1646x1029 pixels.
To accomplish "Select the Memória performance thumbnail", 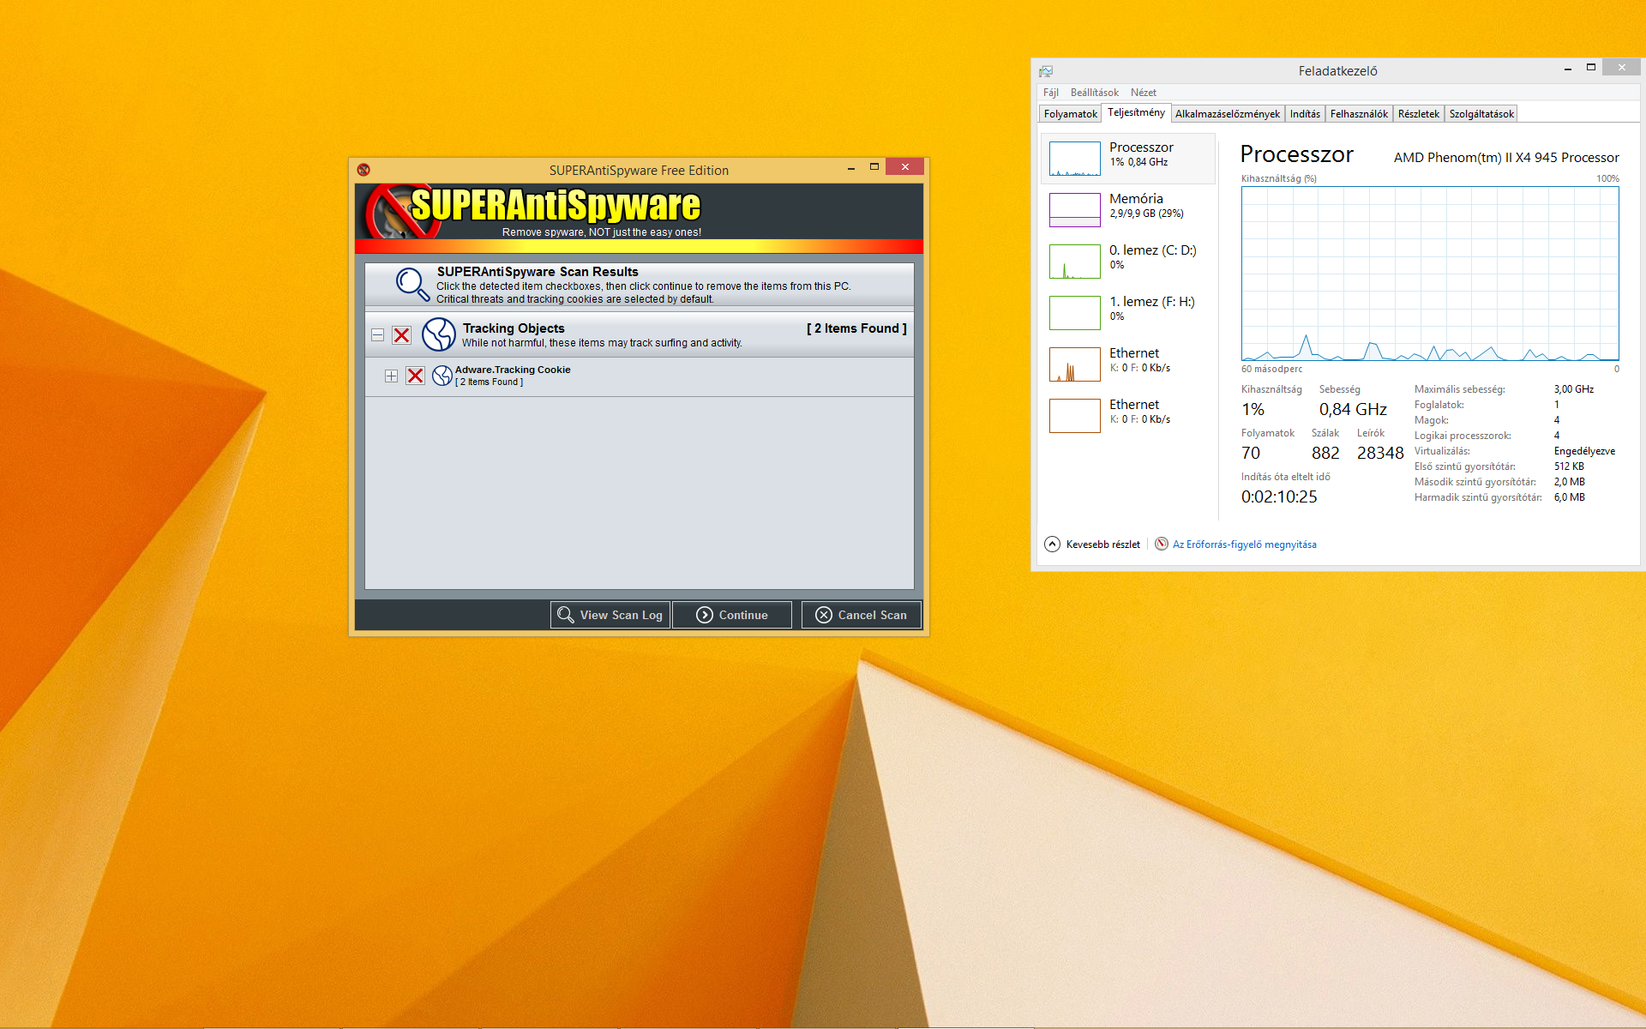I will [1075, 209].
